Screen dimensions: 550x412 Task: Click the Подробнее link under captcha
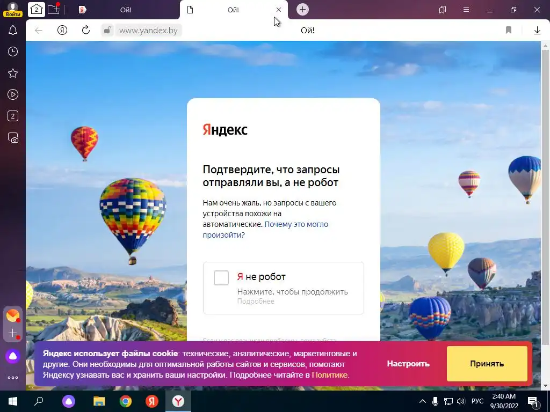coord(256,301)
